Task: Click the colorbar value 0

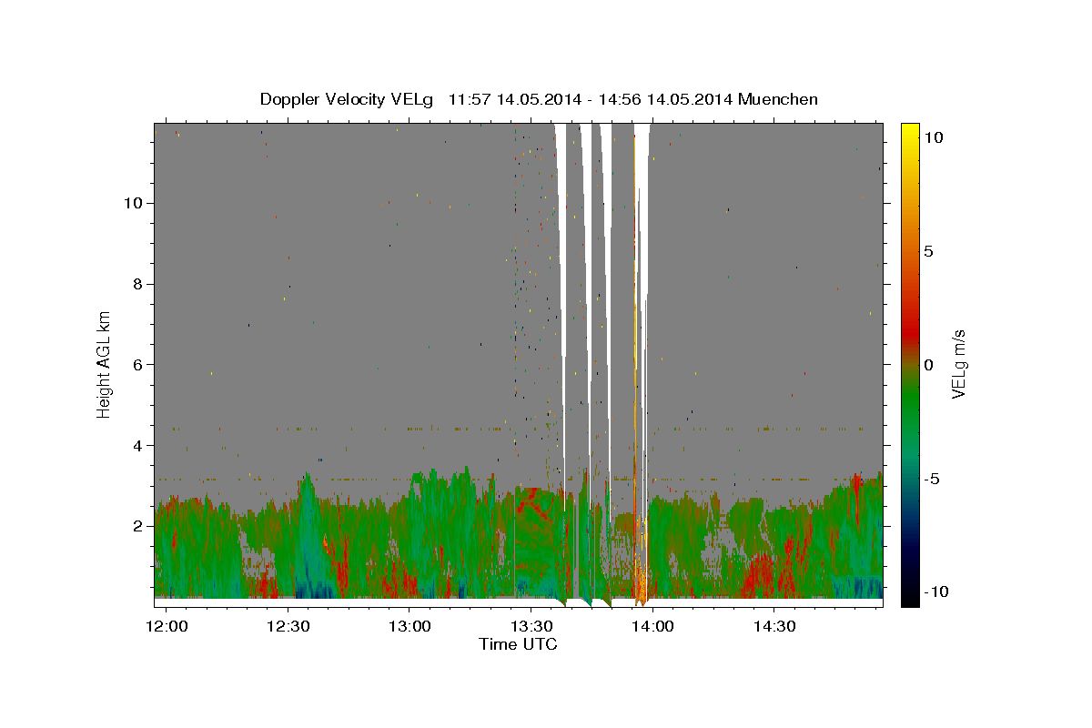Action: coord(928,365)
